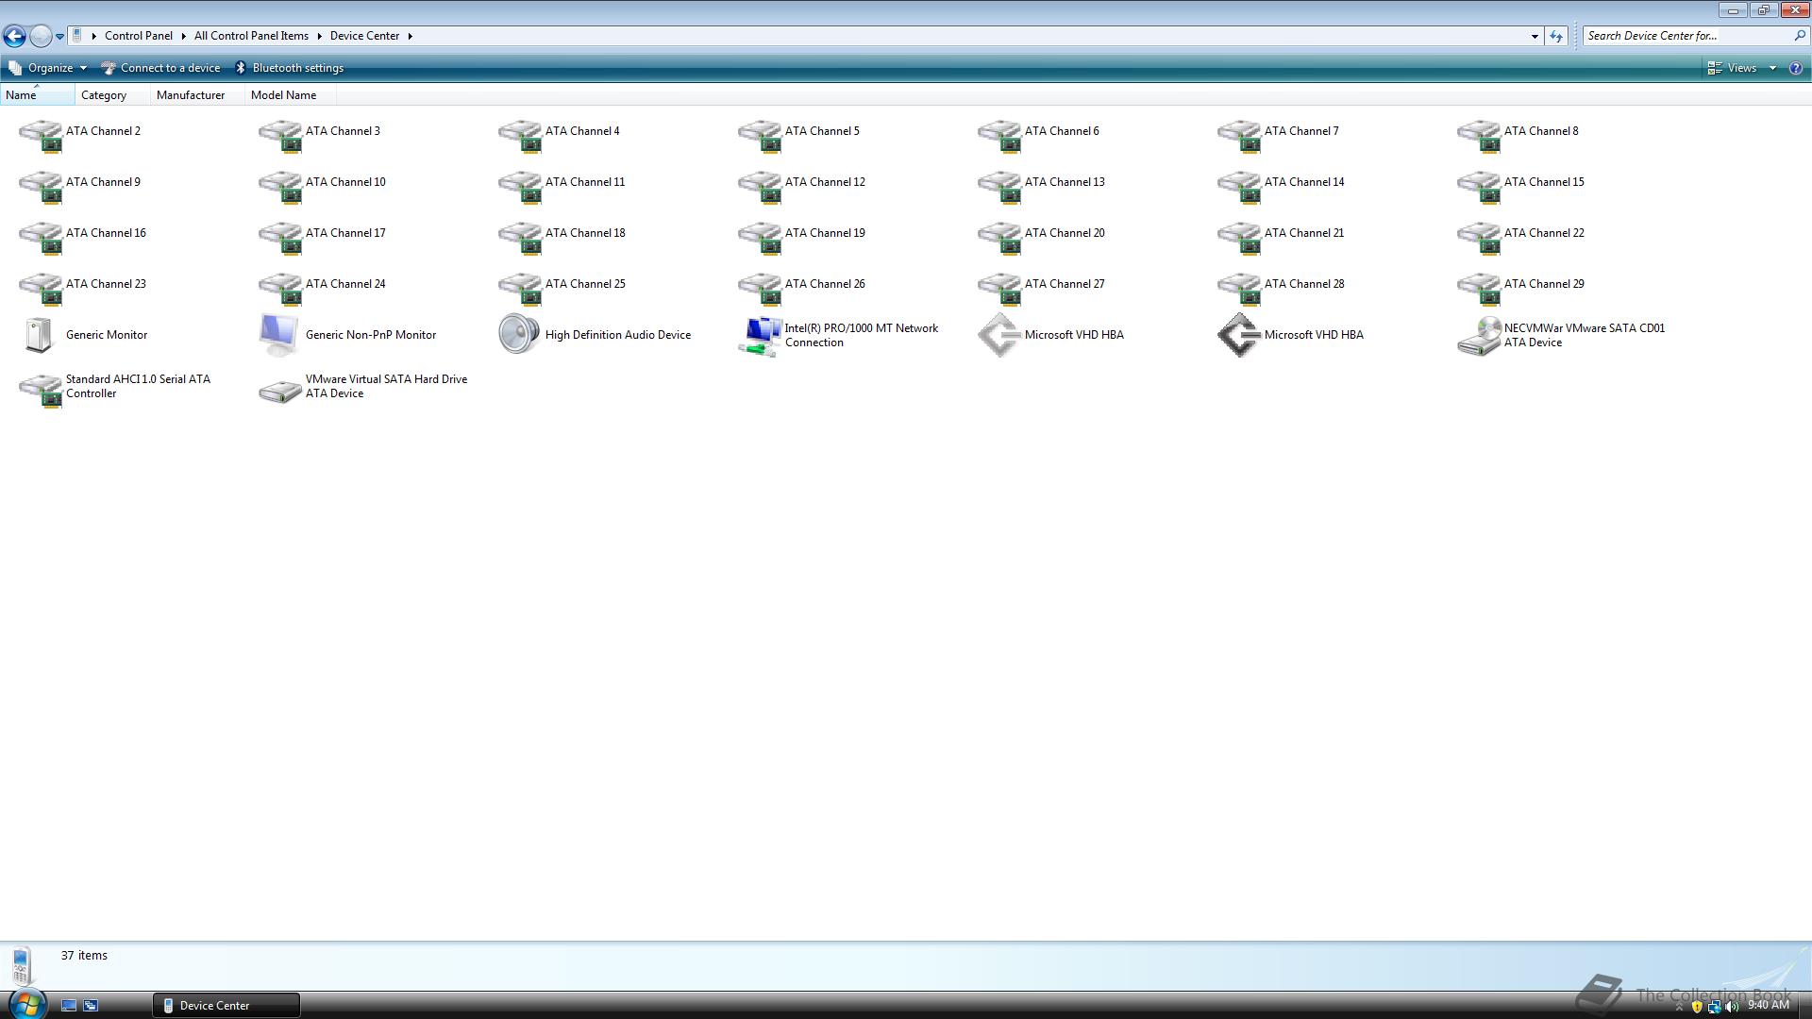Expand the Control Panel breadcrumb arrow

coord(183,36)
